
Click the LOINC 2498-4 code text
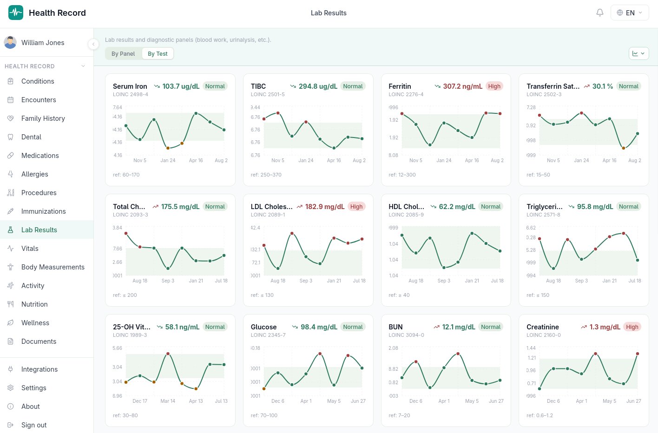[x=131, y=94]
